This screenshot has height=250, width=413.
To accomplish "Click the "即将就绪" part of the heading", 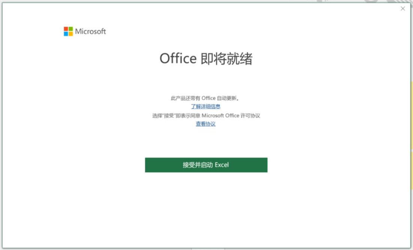I will 226,59.
